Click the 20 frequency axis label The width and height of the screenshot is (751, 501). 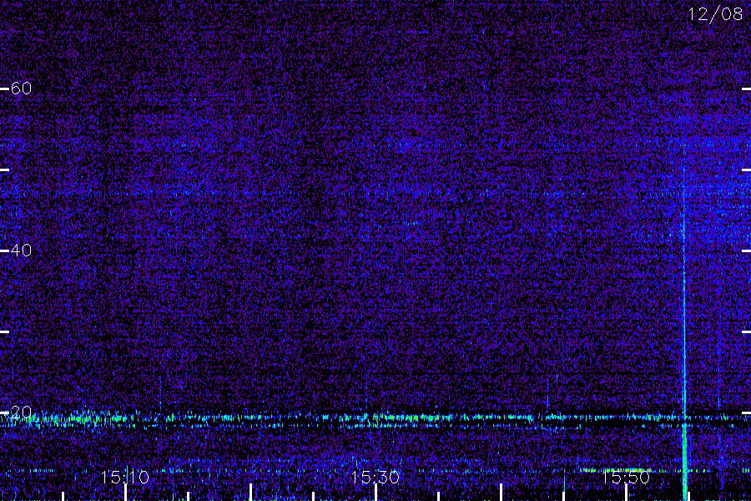pyautogui.click(x=21, y=412)
